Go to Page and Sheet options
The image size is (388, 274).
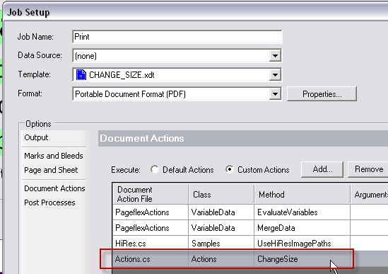(51, 170)
